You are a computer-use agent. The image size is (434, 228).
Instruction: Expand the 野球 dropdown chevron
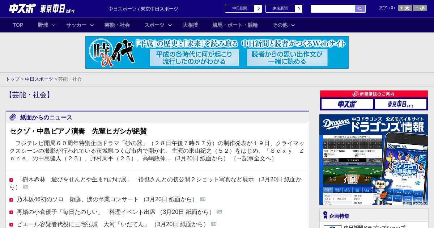[54, 25]
